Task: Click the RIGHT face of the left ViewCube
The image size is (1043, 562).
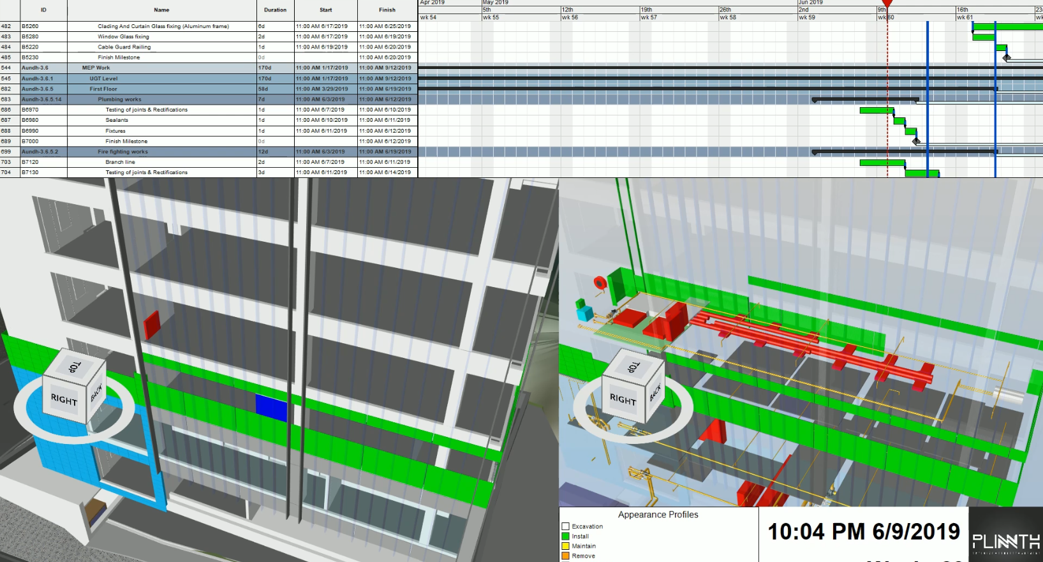Action: (64, 400)
